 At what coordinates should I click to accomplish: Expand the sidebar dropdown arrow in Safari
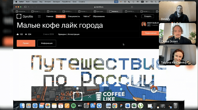(x=28, y=7)
